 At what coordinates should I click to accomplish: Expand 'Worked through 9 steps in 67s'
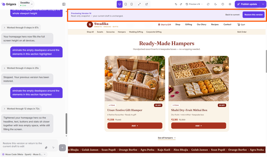tap(21, 28)
